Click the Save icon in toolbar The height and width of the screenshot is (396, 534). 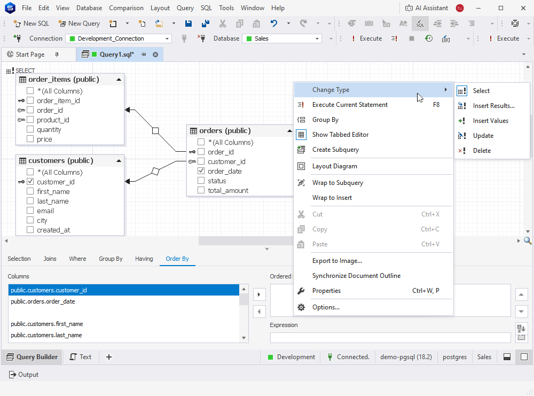click(x=189, y=24)
